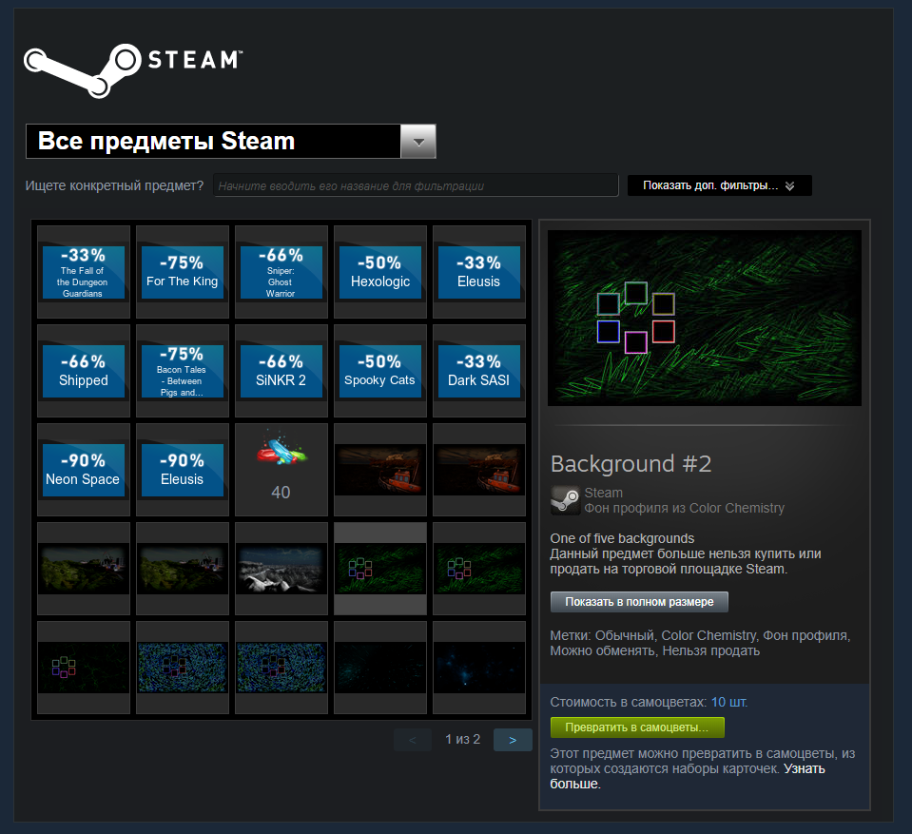Select the snowy mountain background item
Screen dimensions: 912x834
281,569
